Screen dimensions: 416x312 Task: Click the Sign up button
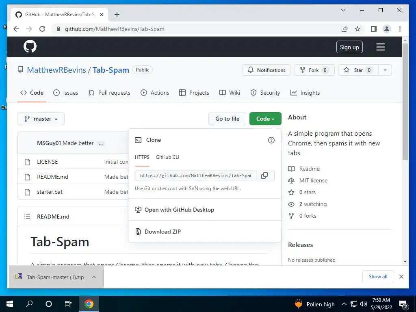[x=349, y=47]
